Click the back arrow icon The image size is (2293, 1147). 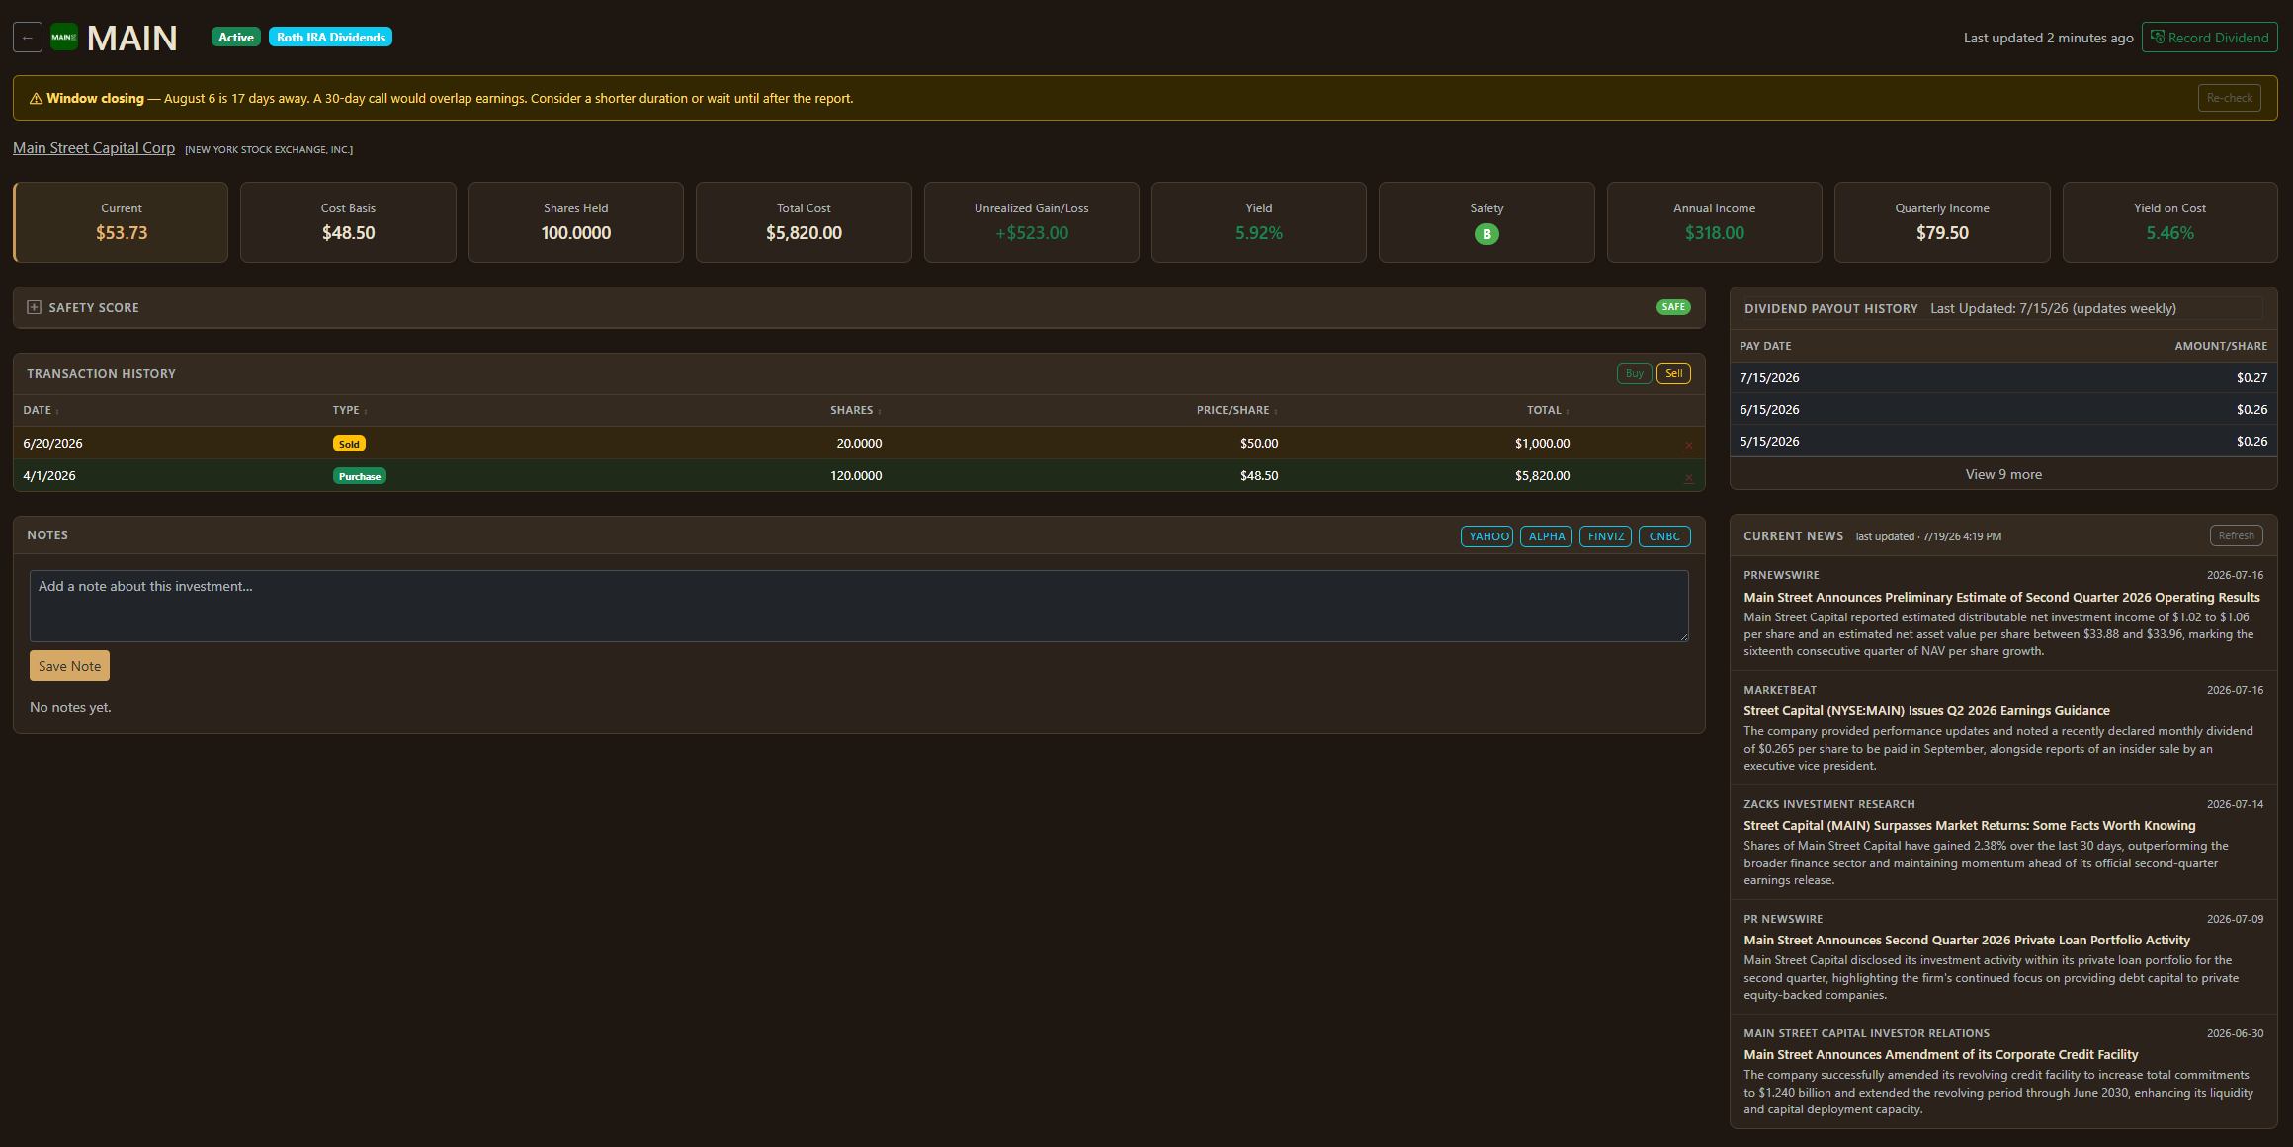[x=28, y=38]
